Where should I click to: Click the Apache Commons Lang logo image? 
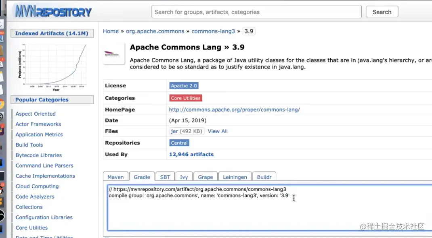click(x=114, y=54)
